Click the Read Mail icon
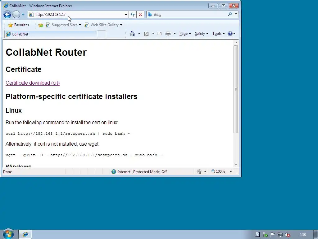The height and width of the screenshot is (239, 318). (x=159, y=34)
